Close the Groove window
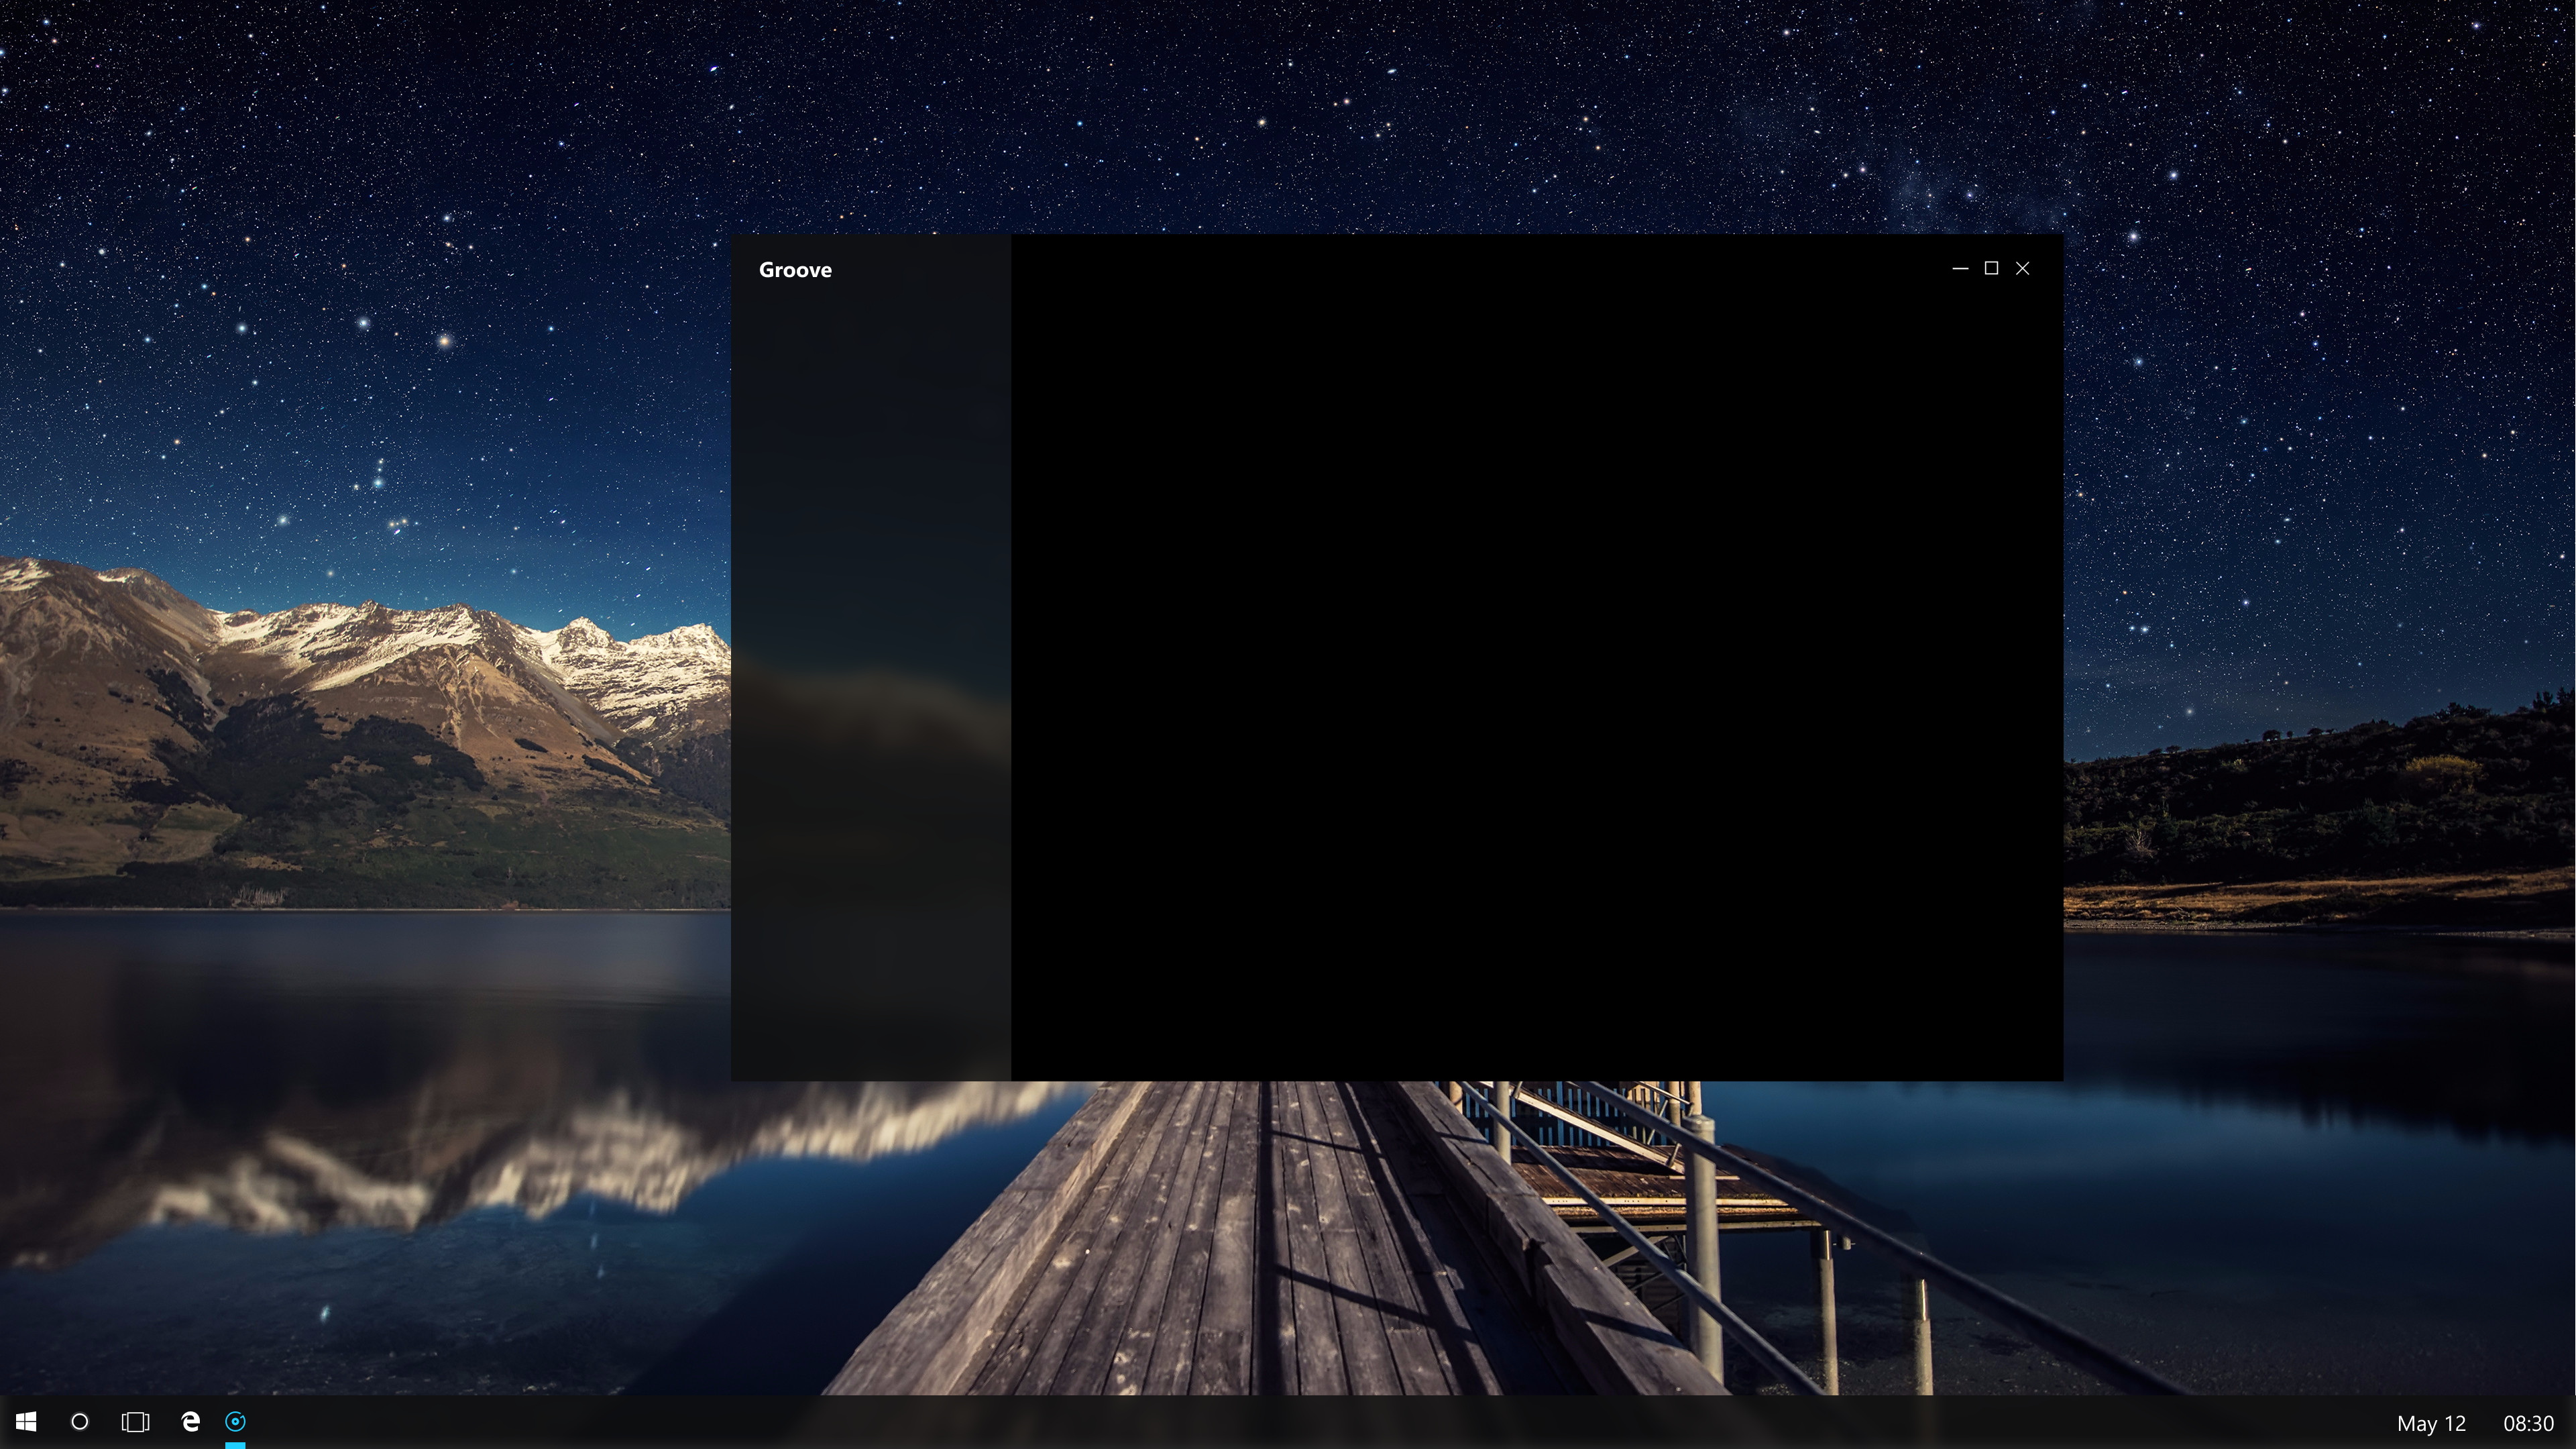The width and height of the screenshot is (2576, 1449). [2022, 268]
